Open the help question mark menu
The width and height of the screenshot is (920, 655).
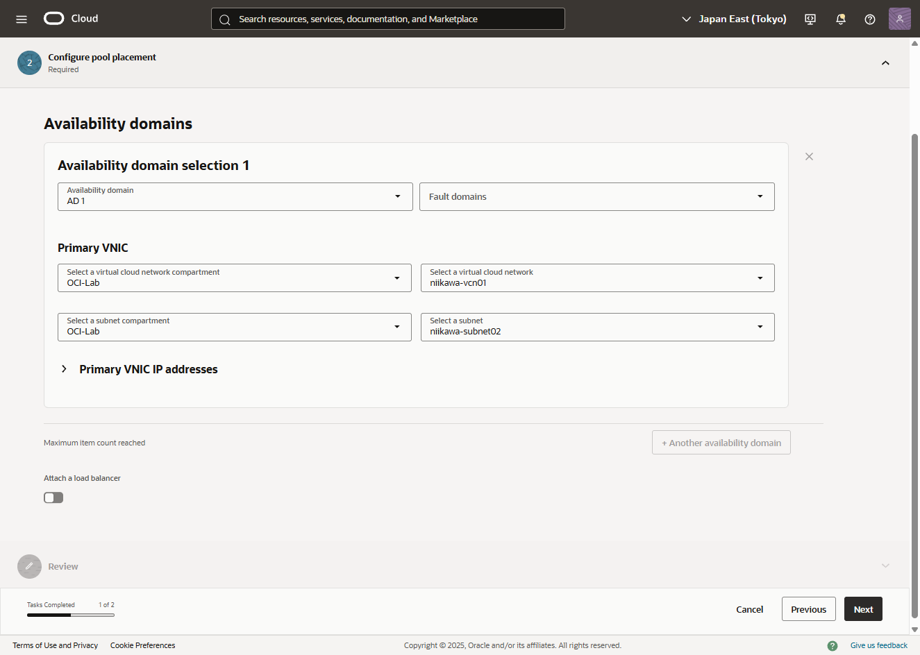point(869,19)
